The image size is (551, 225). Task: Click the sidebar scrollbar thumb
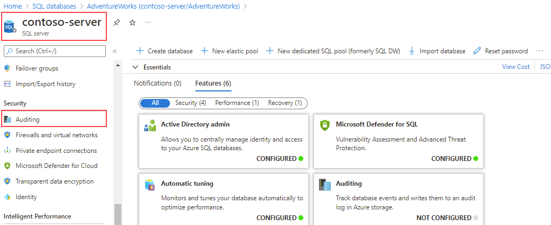point(118,214)
